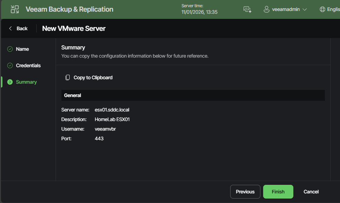Click the veeamadmin user profile icon
The image size is (340, 203).
pyautogui.click(x=267, y=9)
